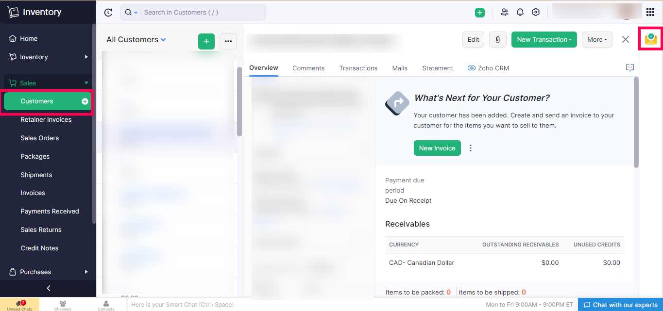Collapse the Sales sidebar section
The width and height of the screenshot is (663, 311).
[x=48, y=83]
